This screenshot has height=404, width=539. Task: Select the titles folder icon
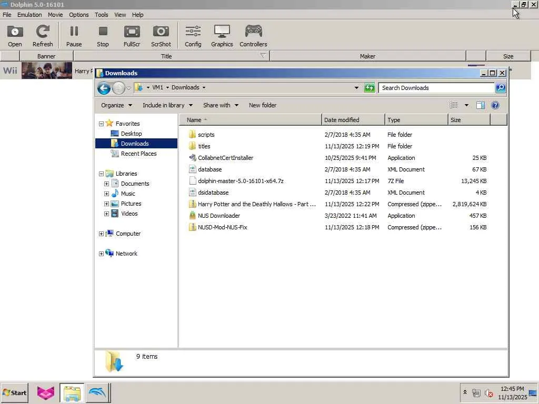193,146
